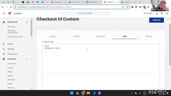Collapse the Storefront section
171x96 pixels.
(27, 59)
